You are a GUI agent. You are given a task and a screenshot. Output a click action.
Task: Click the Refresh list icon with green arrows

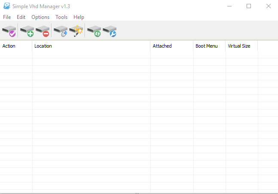(94, 31)
